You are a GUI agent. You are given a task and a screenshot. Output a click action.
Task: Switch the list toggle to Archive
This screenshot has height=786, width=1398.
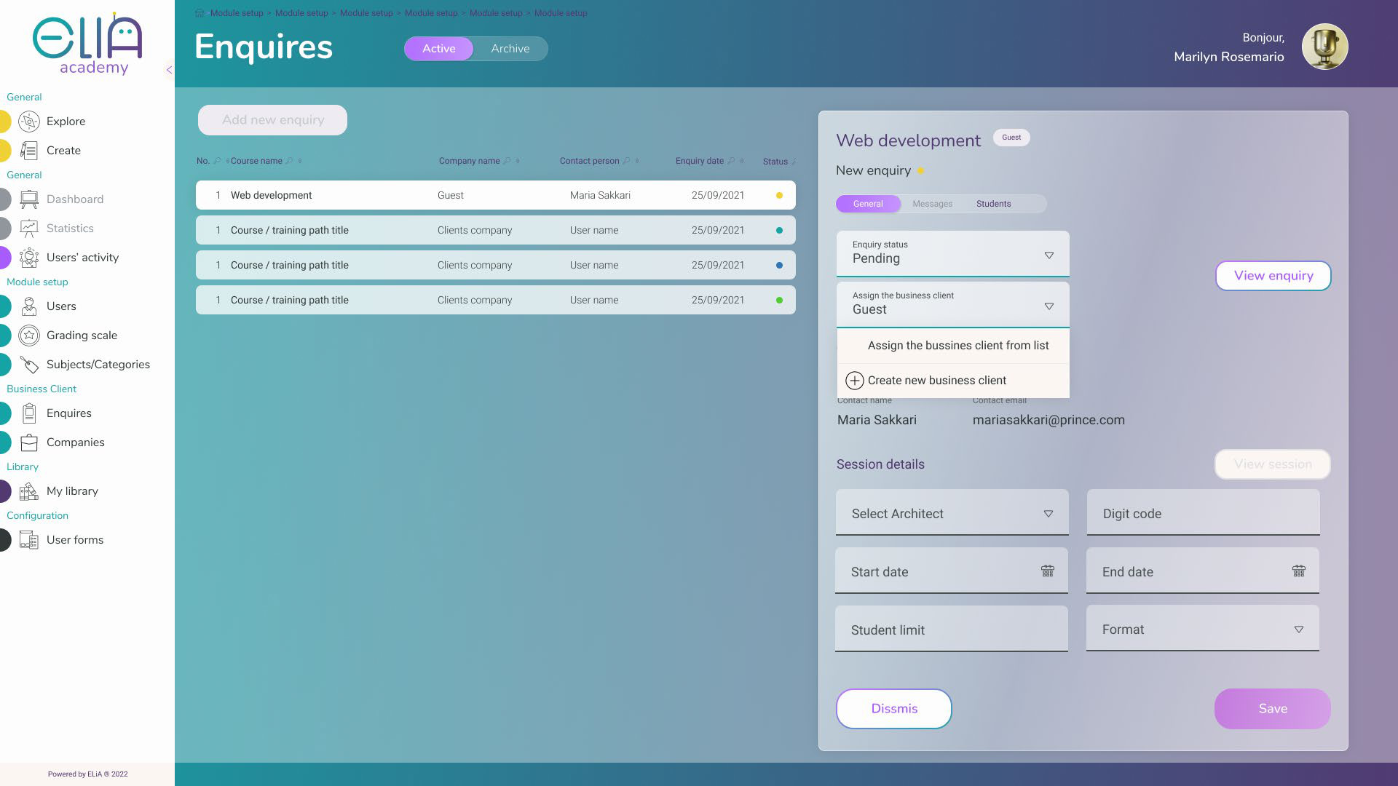click(510, 49)
